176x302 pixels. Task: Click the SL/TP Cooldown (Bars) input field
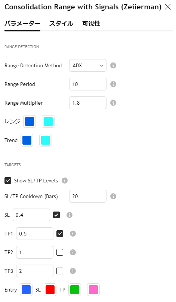tap(88, 196)
